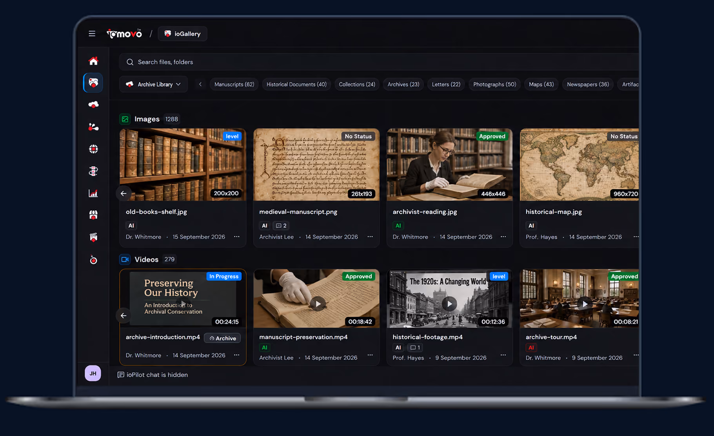Open the ioGallery breadcrumb selector
This screenshot has width=714, height=436.
point(183,34)
